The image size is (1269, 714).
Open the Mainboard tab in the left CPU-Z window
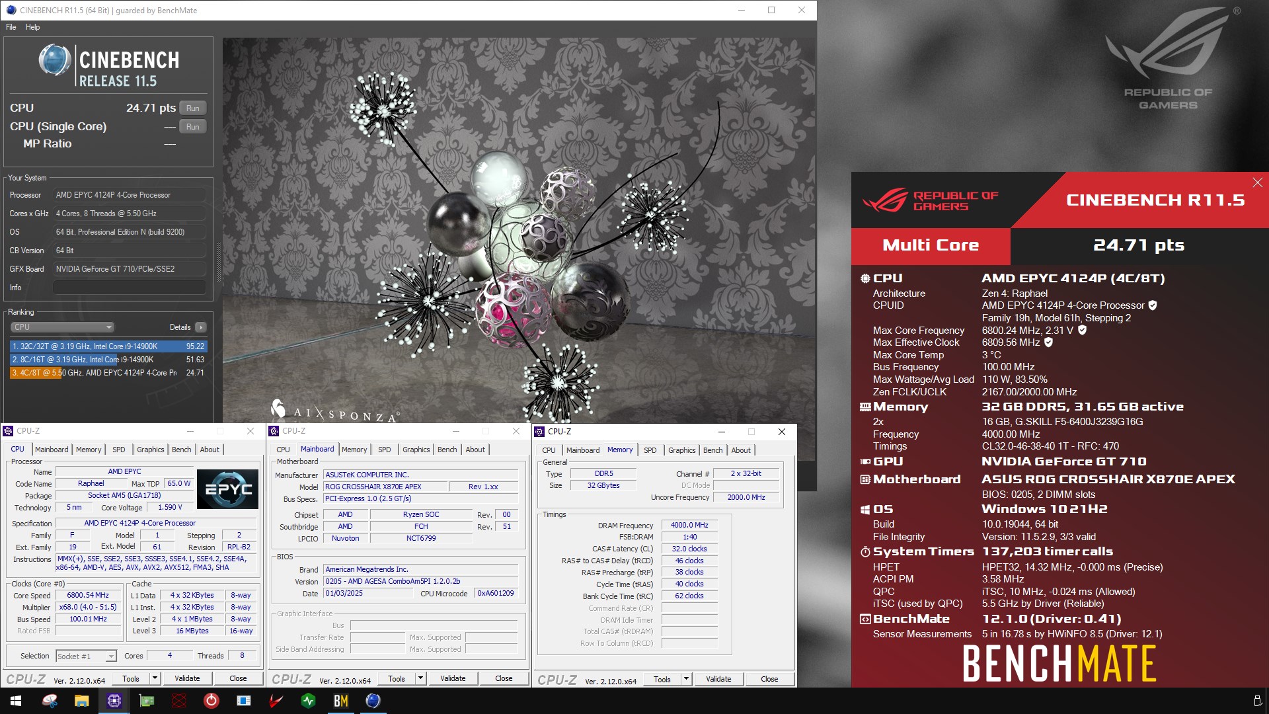pos(52,450)
